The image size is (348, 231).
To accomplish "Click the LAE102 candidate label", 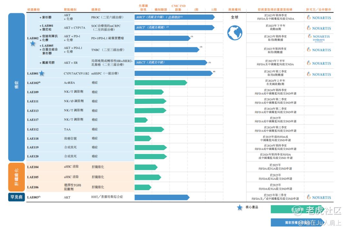I will click(x=34, y=83).
